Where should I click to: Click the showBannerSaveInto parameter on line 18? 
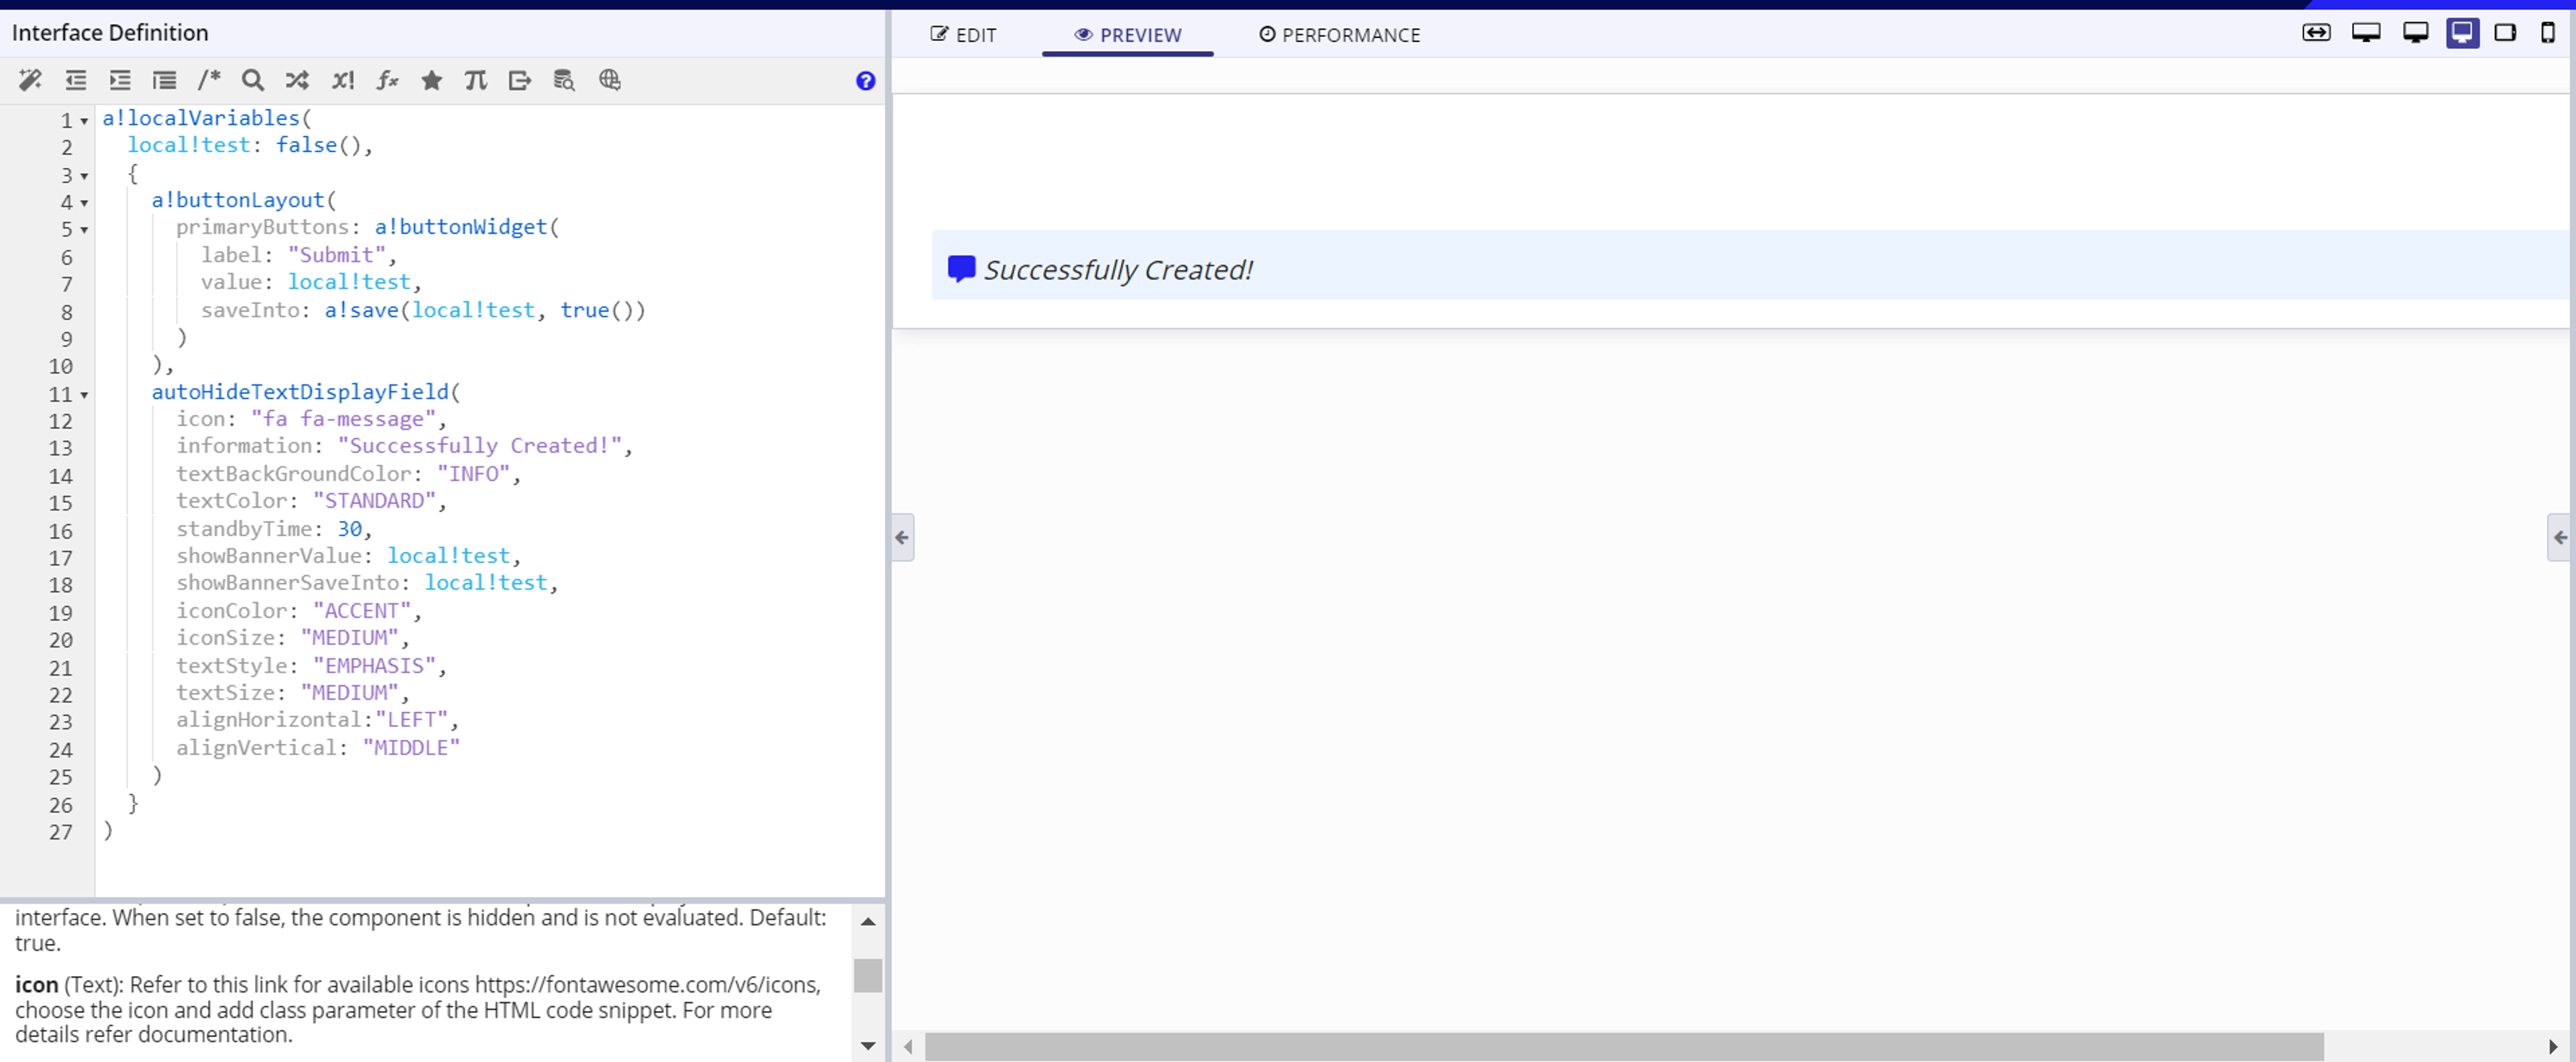287,583
